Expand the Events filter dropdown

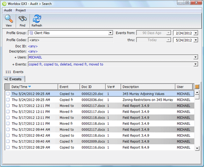196,64
